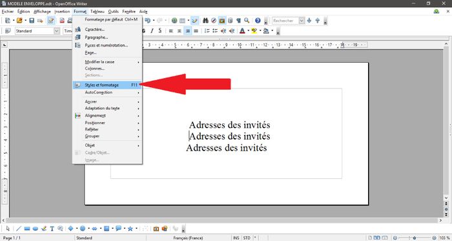
Task: Click the Help question mark icon
Action: [258, 21]
